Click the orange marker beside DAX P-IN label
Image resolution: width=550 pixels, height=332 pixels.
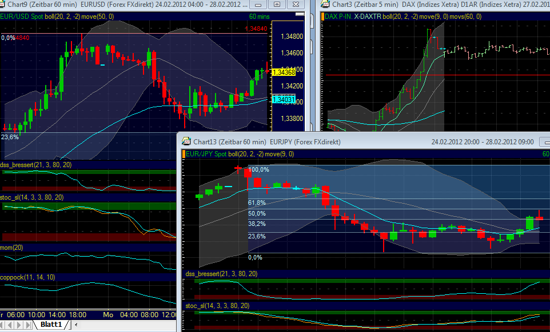click(x=324, y=17)
